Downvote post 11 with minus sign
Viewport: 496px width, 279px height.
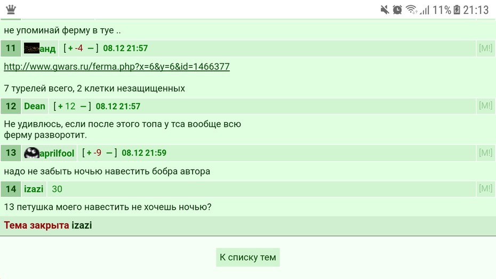(91, 48)
